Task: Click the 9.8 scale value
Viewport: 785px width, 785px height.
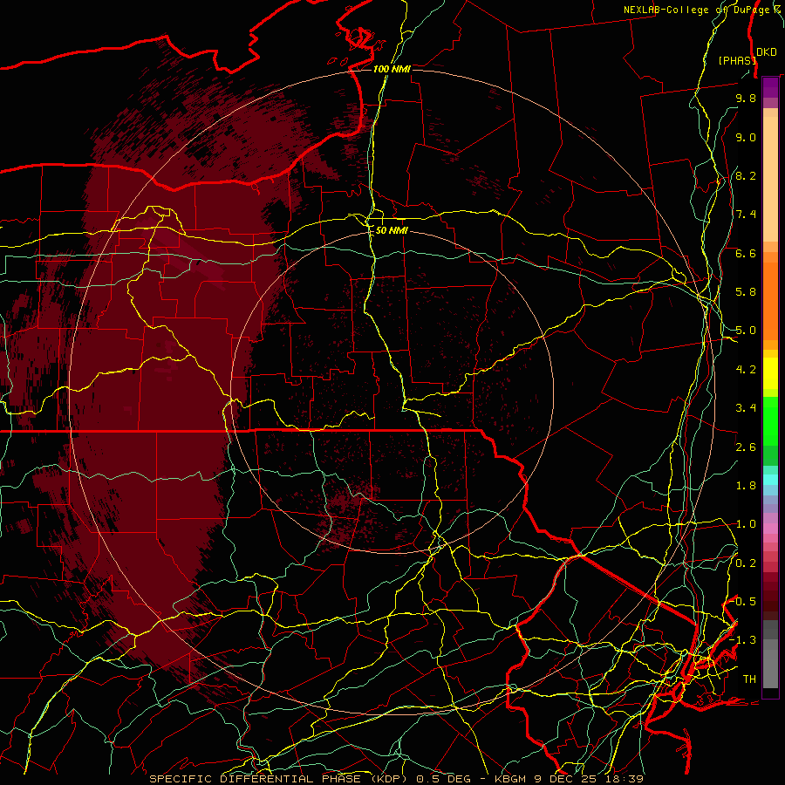Action: 746,98
